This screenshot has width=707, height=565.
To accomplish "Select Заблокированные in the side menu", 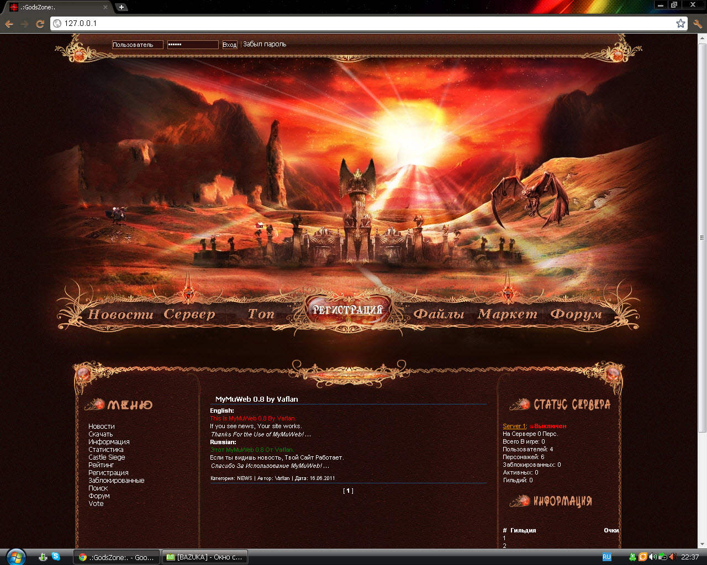I will tap(117, 481).
